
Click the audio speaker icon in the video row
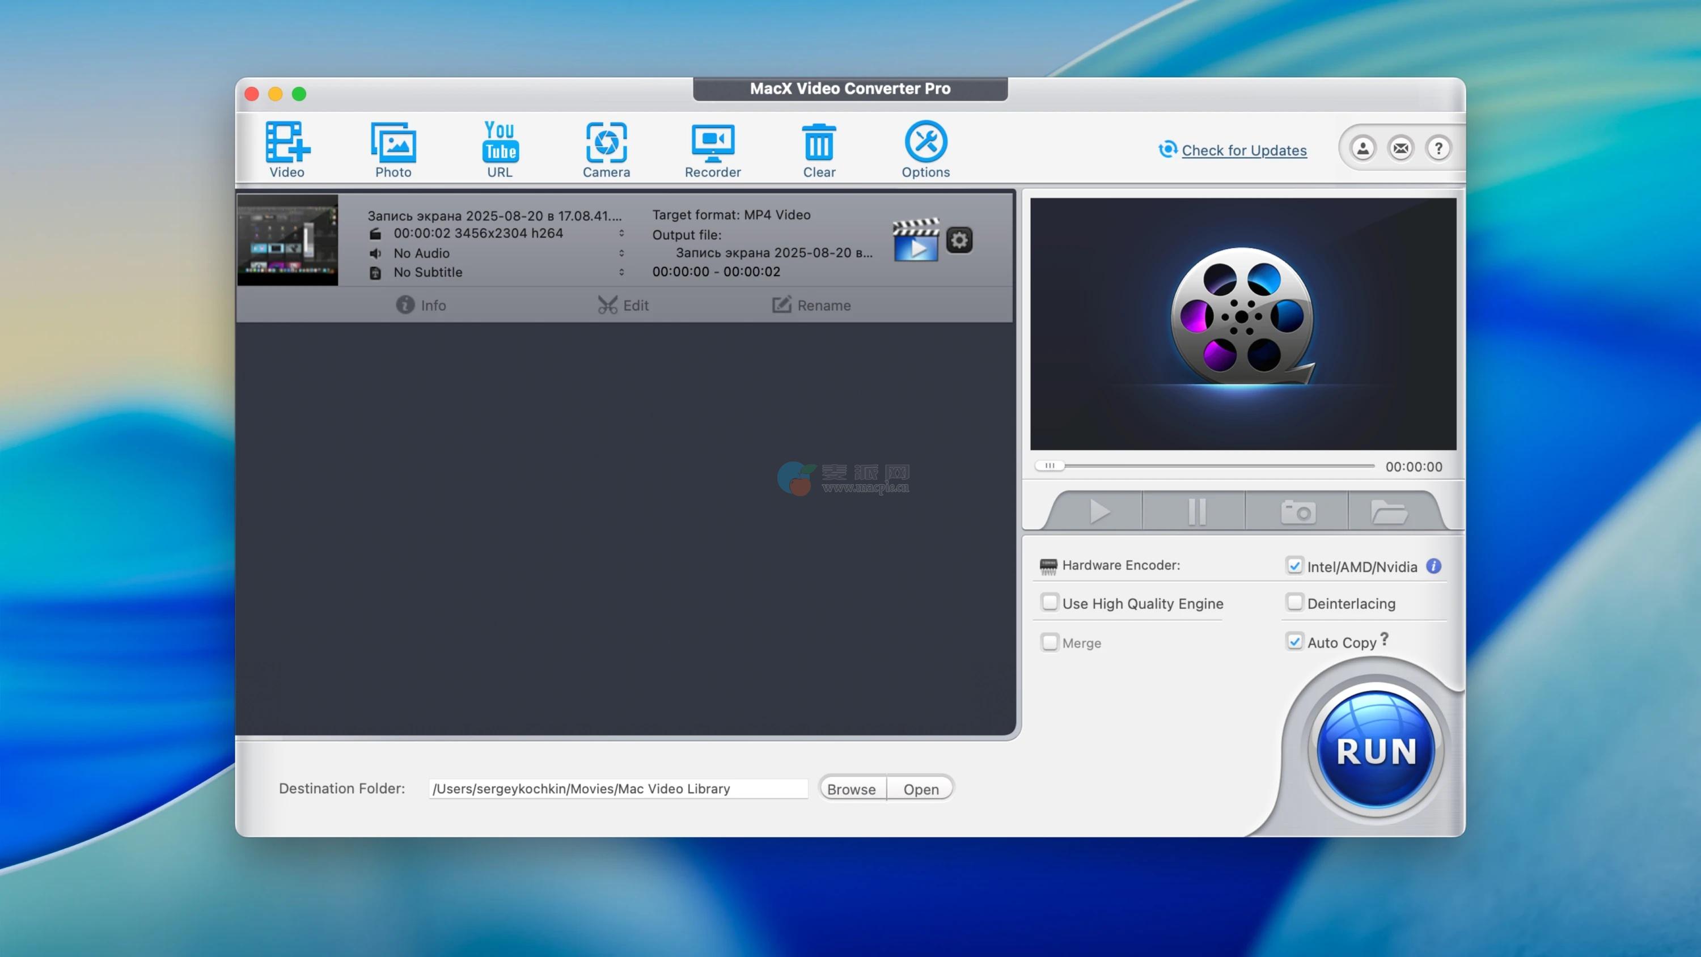click(x=375, y=253)
